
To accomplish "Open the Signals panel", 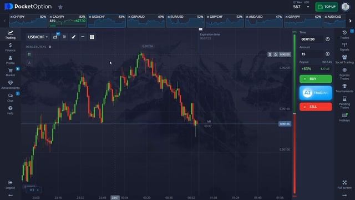I will 344,47.
